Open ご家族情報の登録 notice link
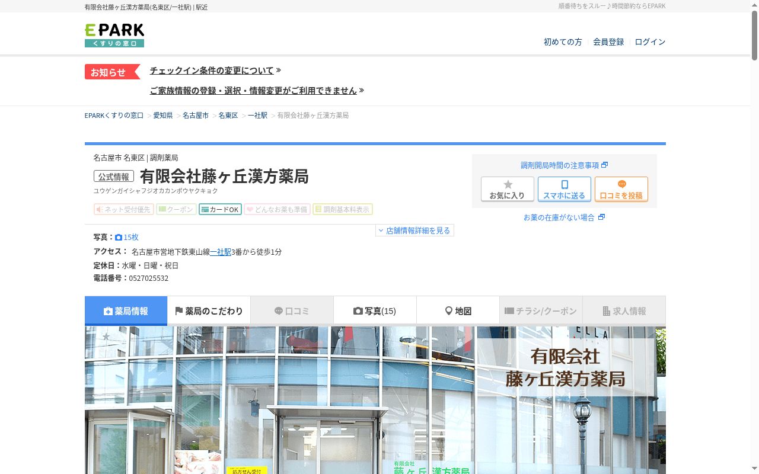Screen dimensions: 759x474 (257, 91)
